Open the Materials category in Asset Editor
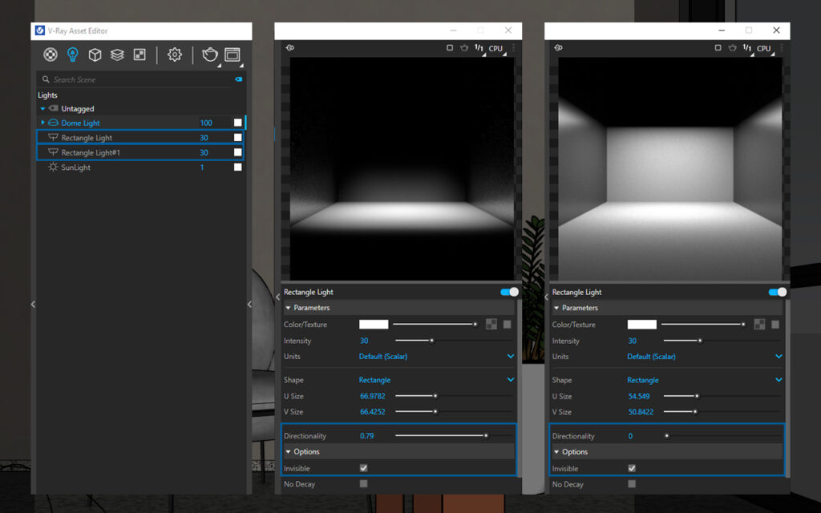The height and width of the screenshot is (513, 821). (51, 55)
